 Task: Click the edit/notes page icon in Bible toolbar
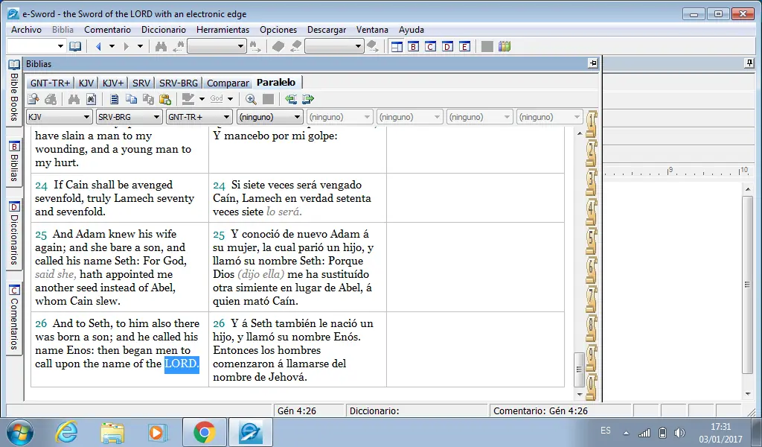point(33,99)
